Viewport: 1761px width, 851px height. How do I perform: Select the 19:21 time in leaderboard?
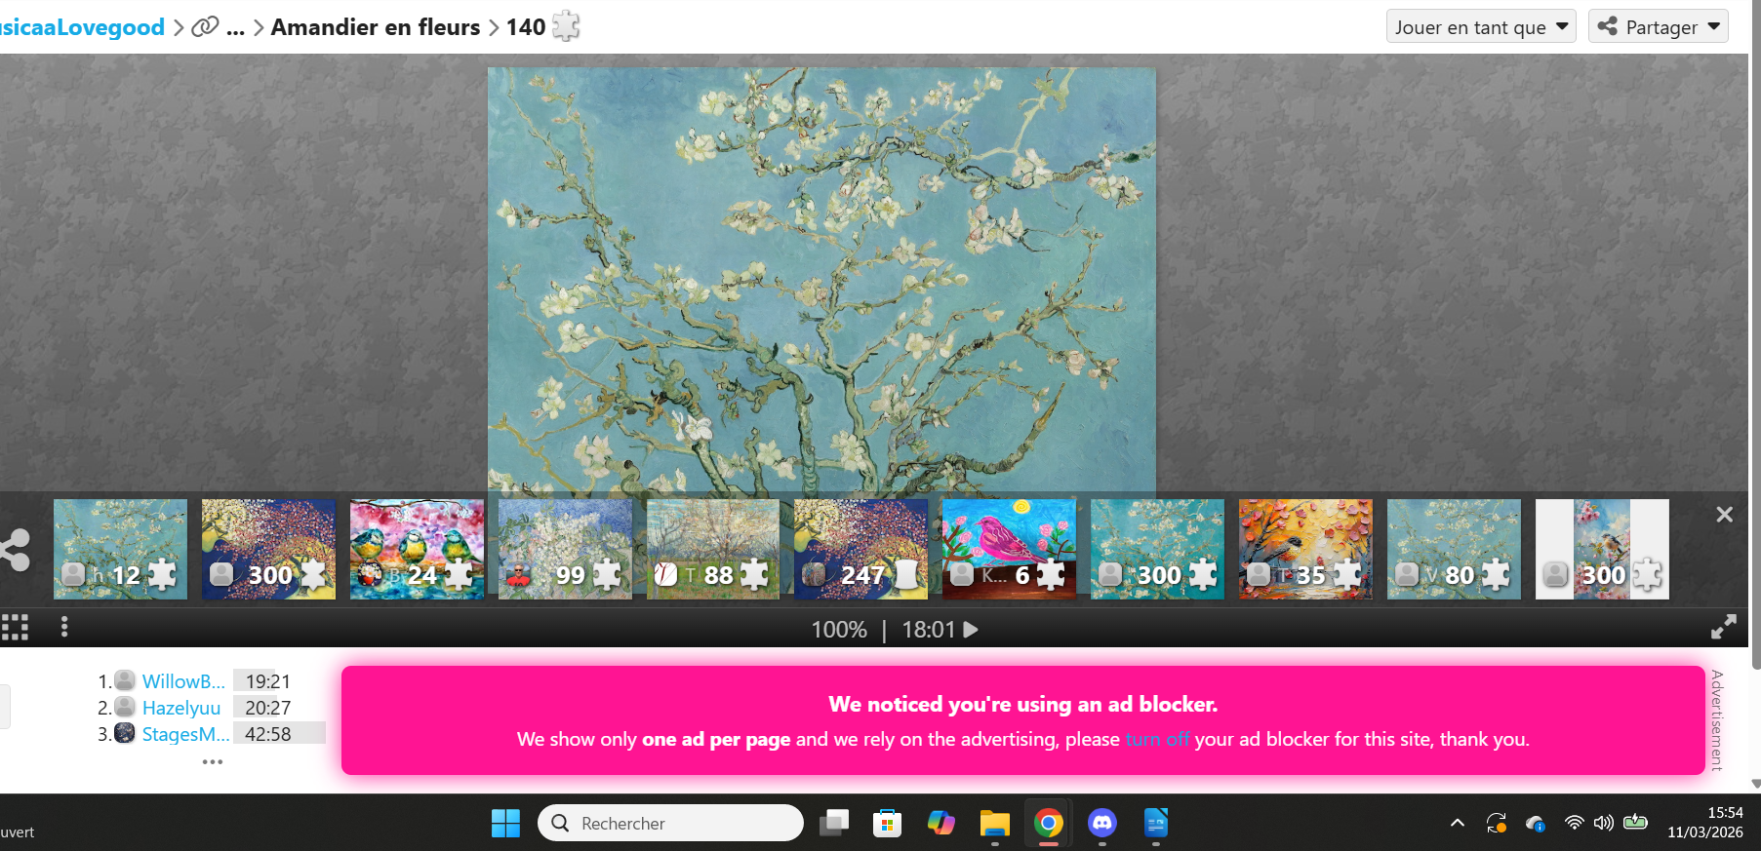pyautogui.click(x=267, y=681)
